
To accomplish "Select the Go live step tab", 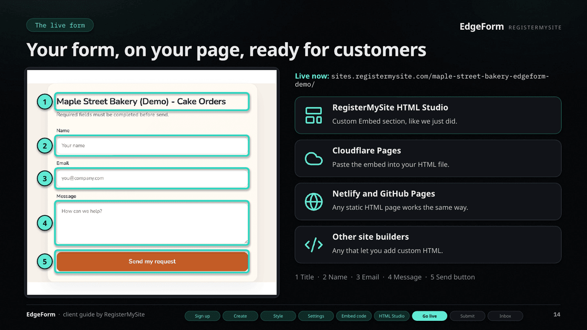I will 430,316.
